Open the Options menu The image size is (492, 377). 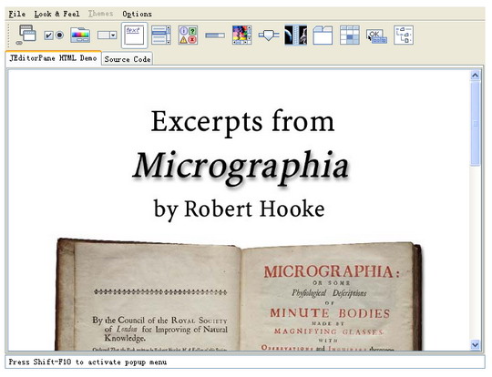[x=137, y=14]
